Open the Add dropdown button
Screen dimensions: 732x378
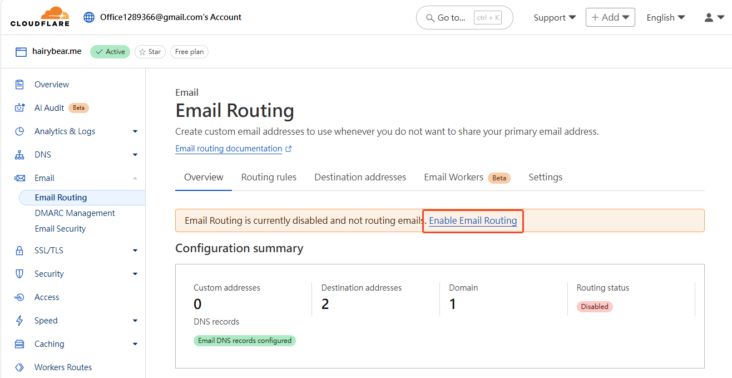(610, 17)
